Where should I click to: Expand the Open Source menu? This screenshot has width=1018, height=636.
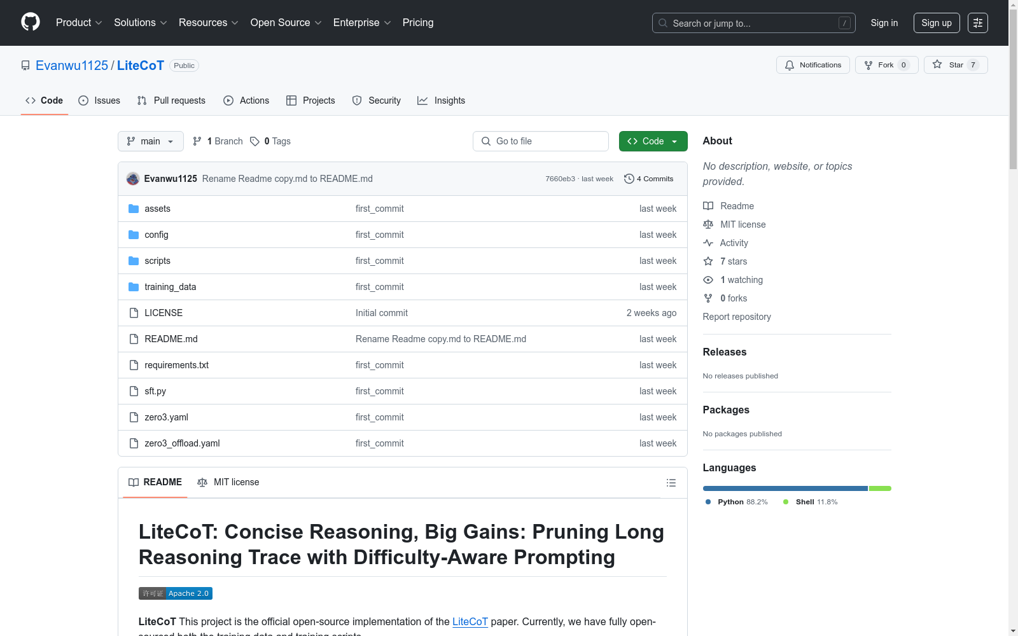pyautogui.click(x=286, y=22)
